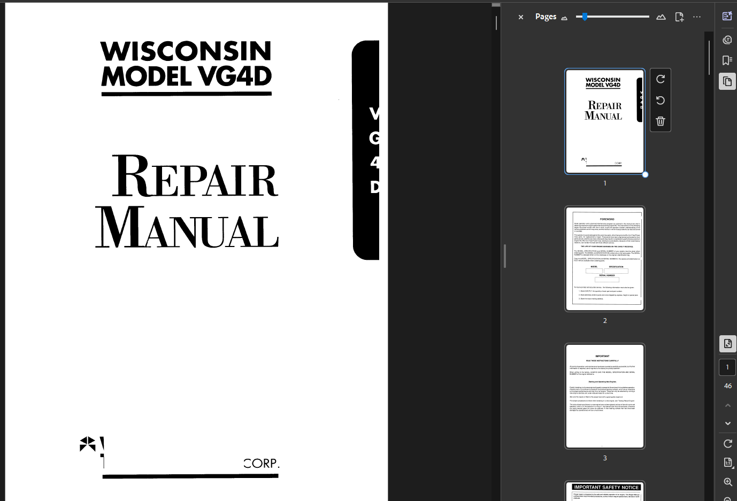737x501 pixels.
Task: Click the small mountain icon to shrink thumbnails
Action: (564, 18)
